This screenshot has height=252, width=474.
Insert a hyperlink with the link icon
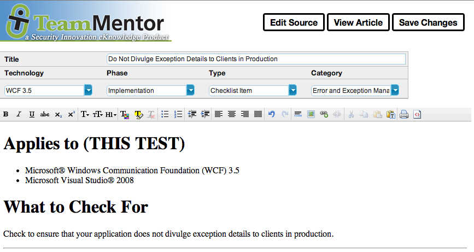pyautogui.click(x=324, y=114)
